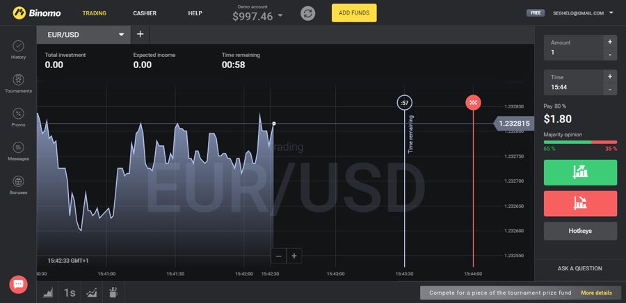Zoom out the chart with minus
Screen dimensions: 626x303
pyautogui.click(x=279, y=256)
